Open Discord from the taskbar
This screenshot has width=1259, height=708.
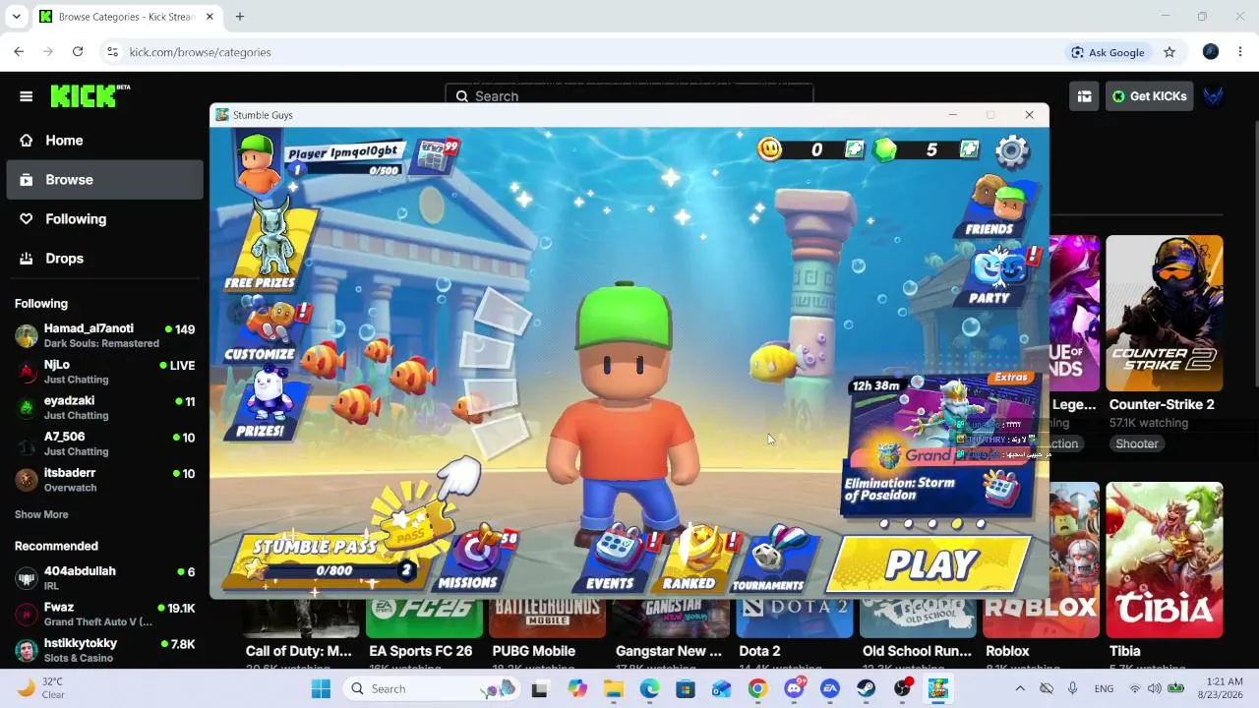pos(794,689)
